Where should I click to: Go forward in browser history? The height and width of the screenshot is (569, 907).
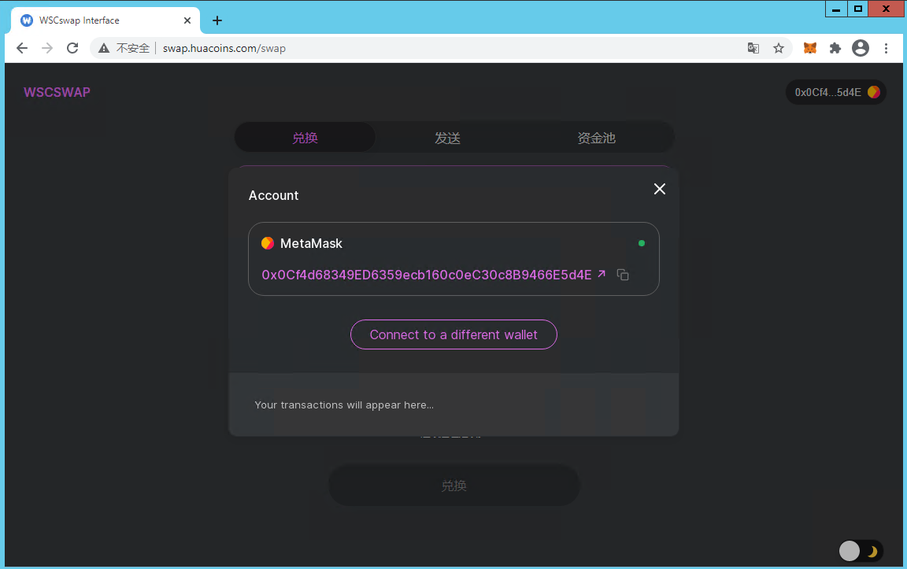point(47,48)
